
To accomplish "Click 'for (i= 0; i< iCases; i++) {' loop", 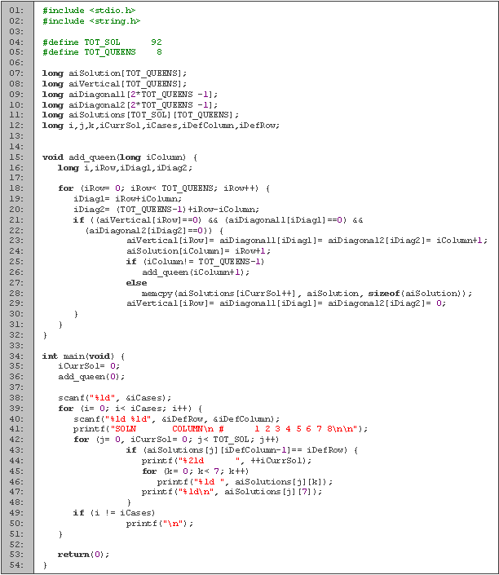I will (x=130, y=409).
